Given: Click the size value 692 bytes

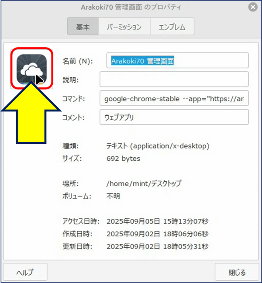Looking at the screenshot, I should (124, 159).
